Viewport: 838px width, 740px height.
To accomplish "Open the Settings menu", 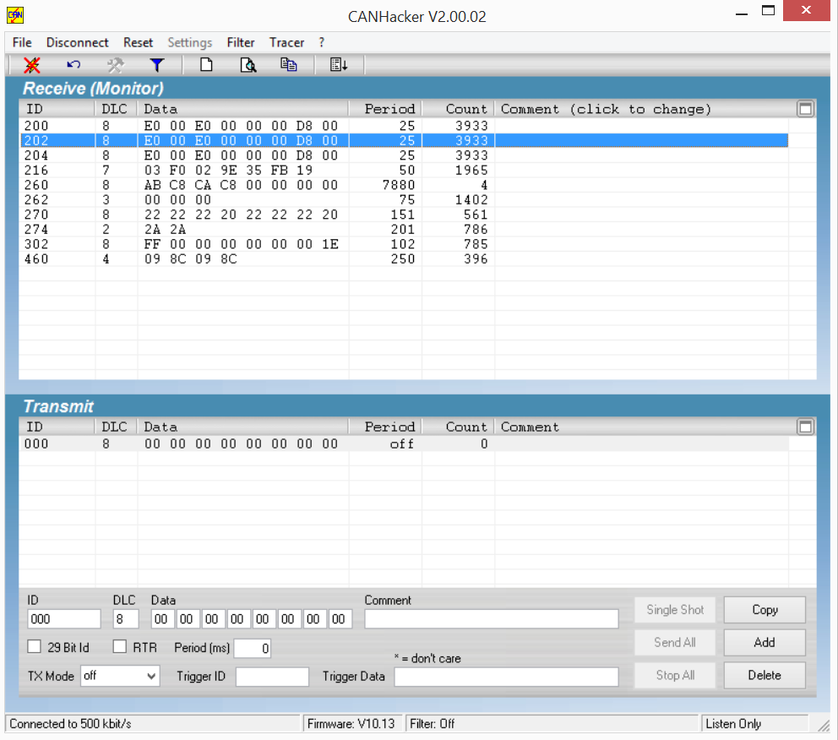I will coord(190,42).
